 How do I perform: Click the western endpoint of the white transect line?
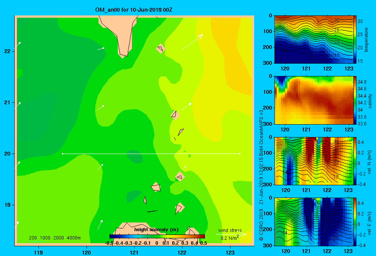coord(62,154)
